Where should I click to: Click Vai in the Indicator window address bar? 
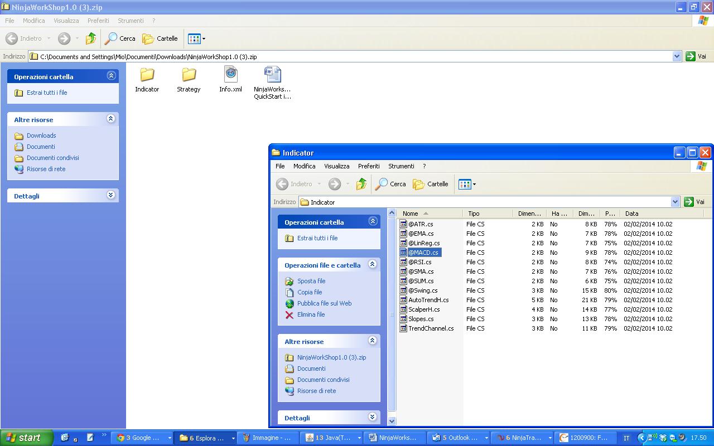point(694,202)
